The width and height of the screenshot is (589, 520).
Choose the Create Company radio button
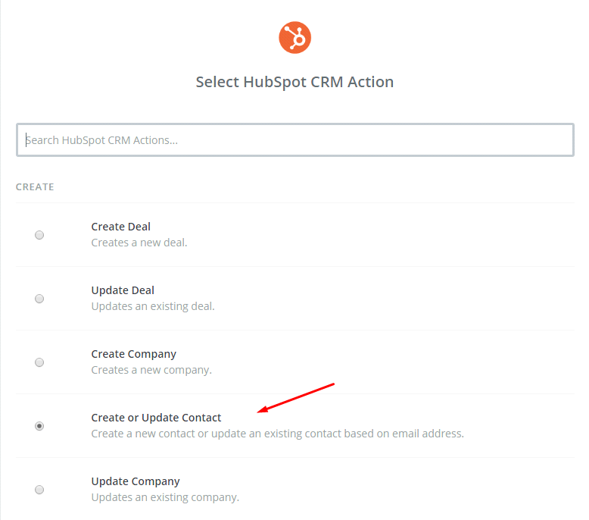[39, 362]
